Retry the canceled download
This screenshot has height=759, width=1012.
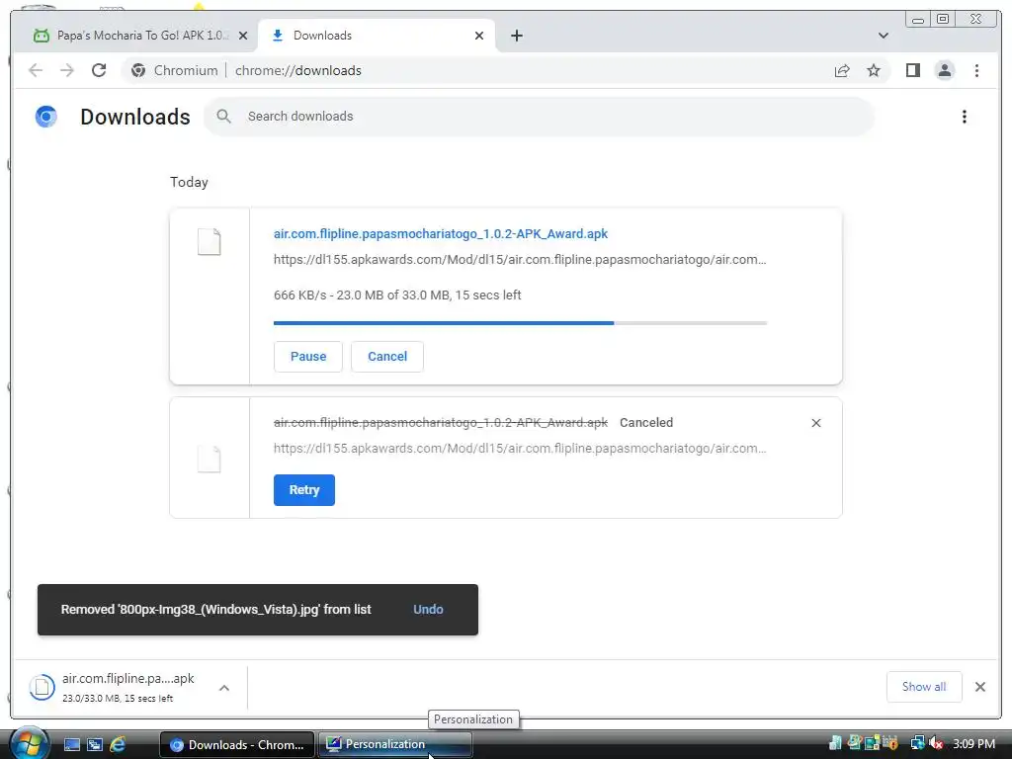(x=304, y=490)
